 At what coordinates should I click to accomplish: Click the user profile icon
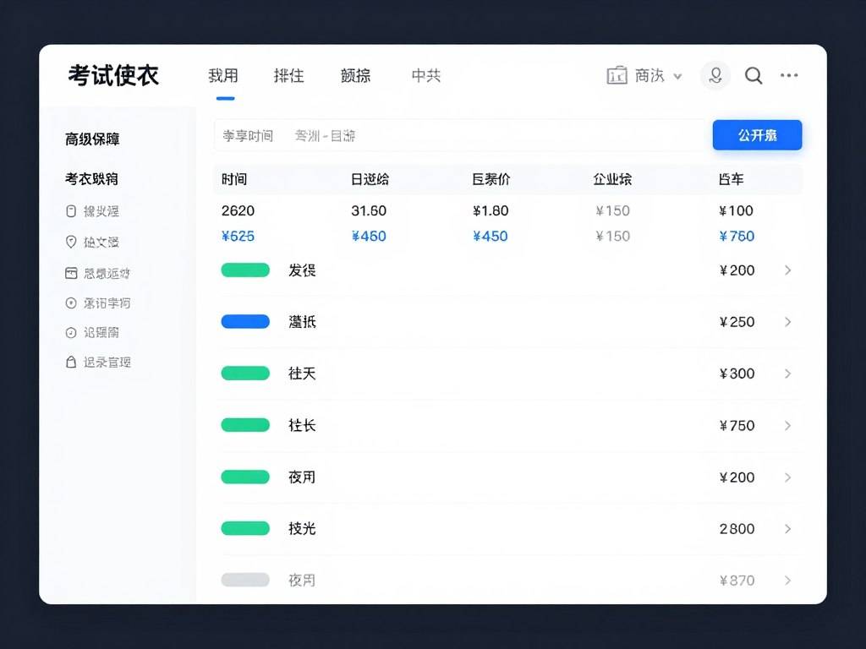715,75
